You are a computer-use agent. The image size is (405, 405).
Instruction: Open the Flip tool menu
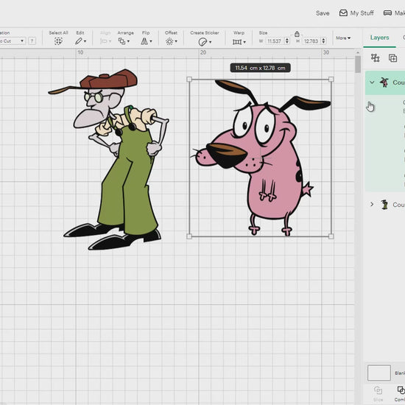pos(147,41)
